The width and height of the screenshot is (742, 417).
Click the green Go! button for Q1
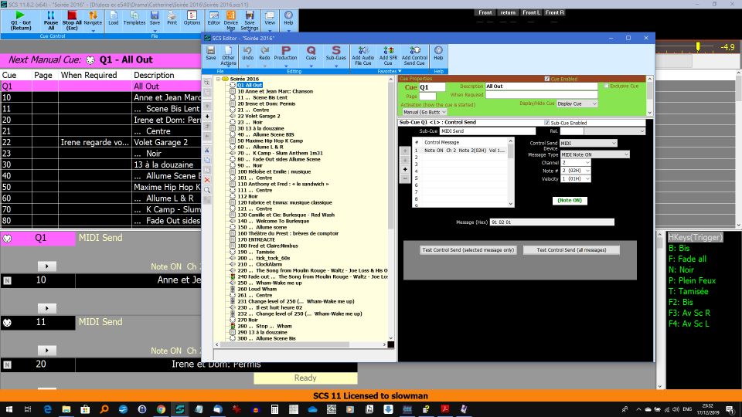click(21, 17)
